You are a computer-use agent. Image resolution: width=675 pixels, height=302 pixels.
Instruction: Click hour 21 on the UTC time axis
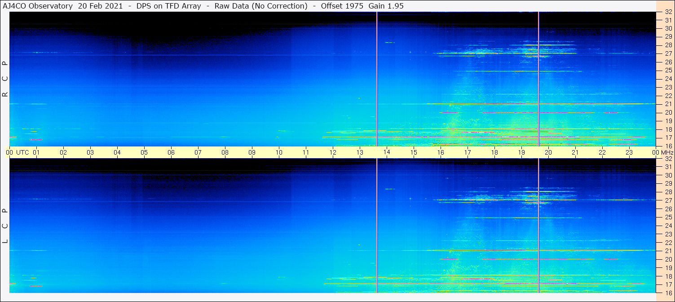point(575,152)
